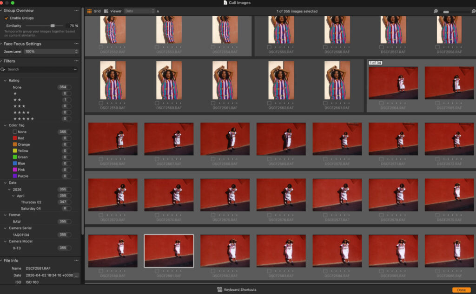
Task: Click the Zoom Level stepper next to 100%
Action: (76, 52)
